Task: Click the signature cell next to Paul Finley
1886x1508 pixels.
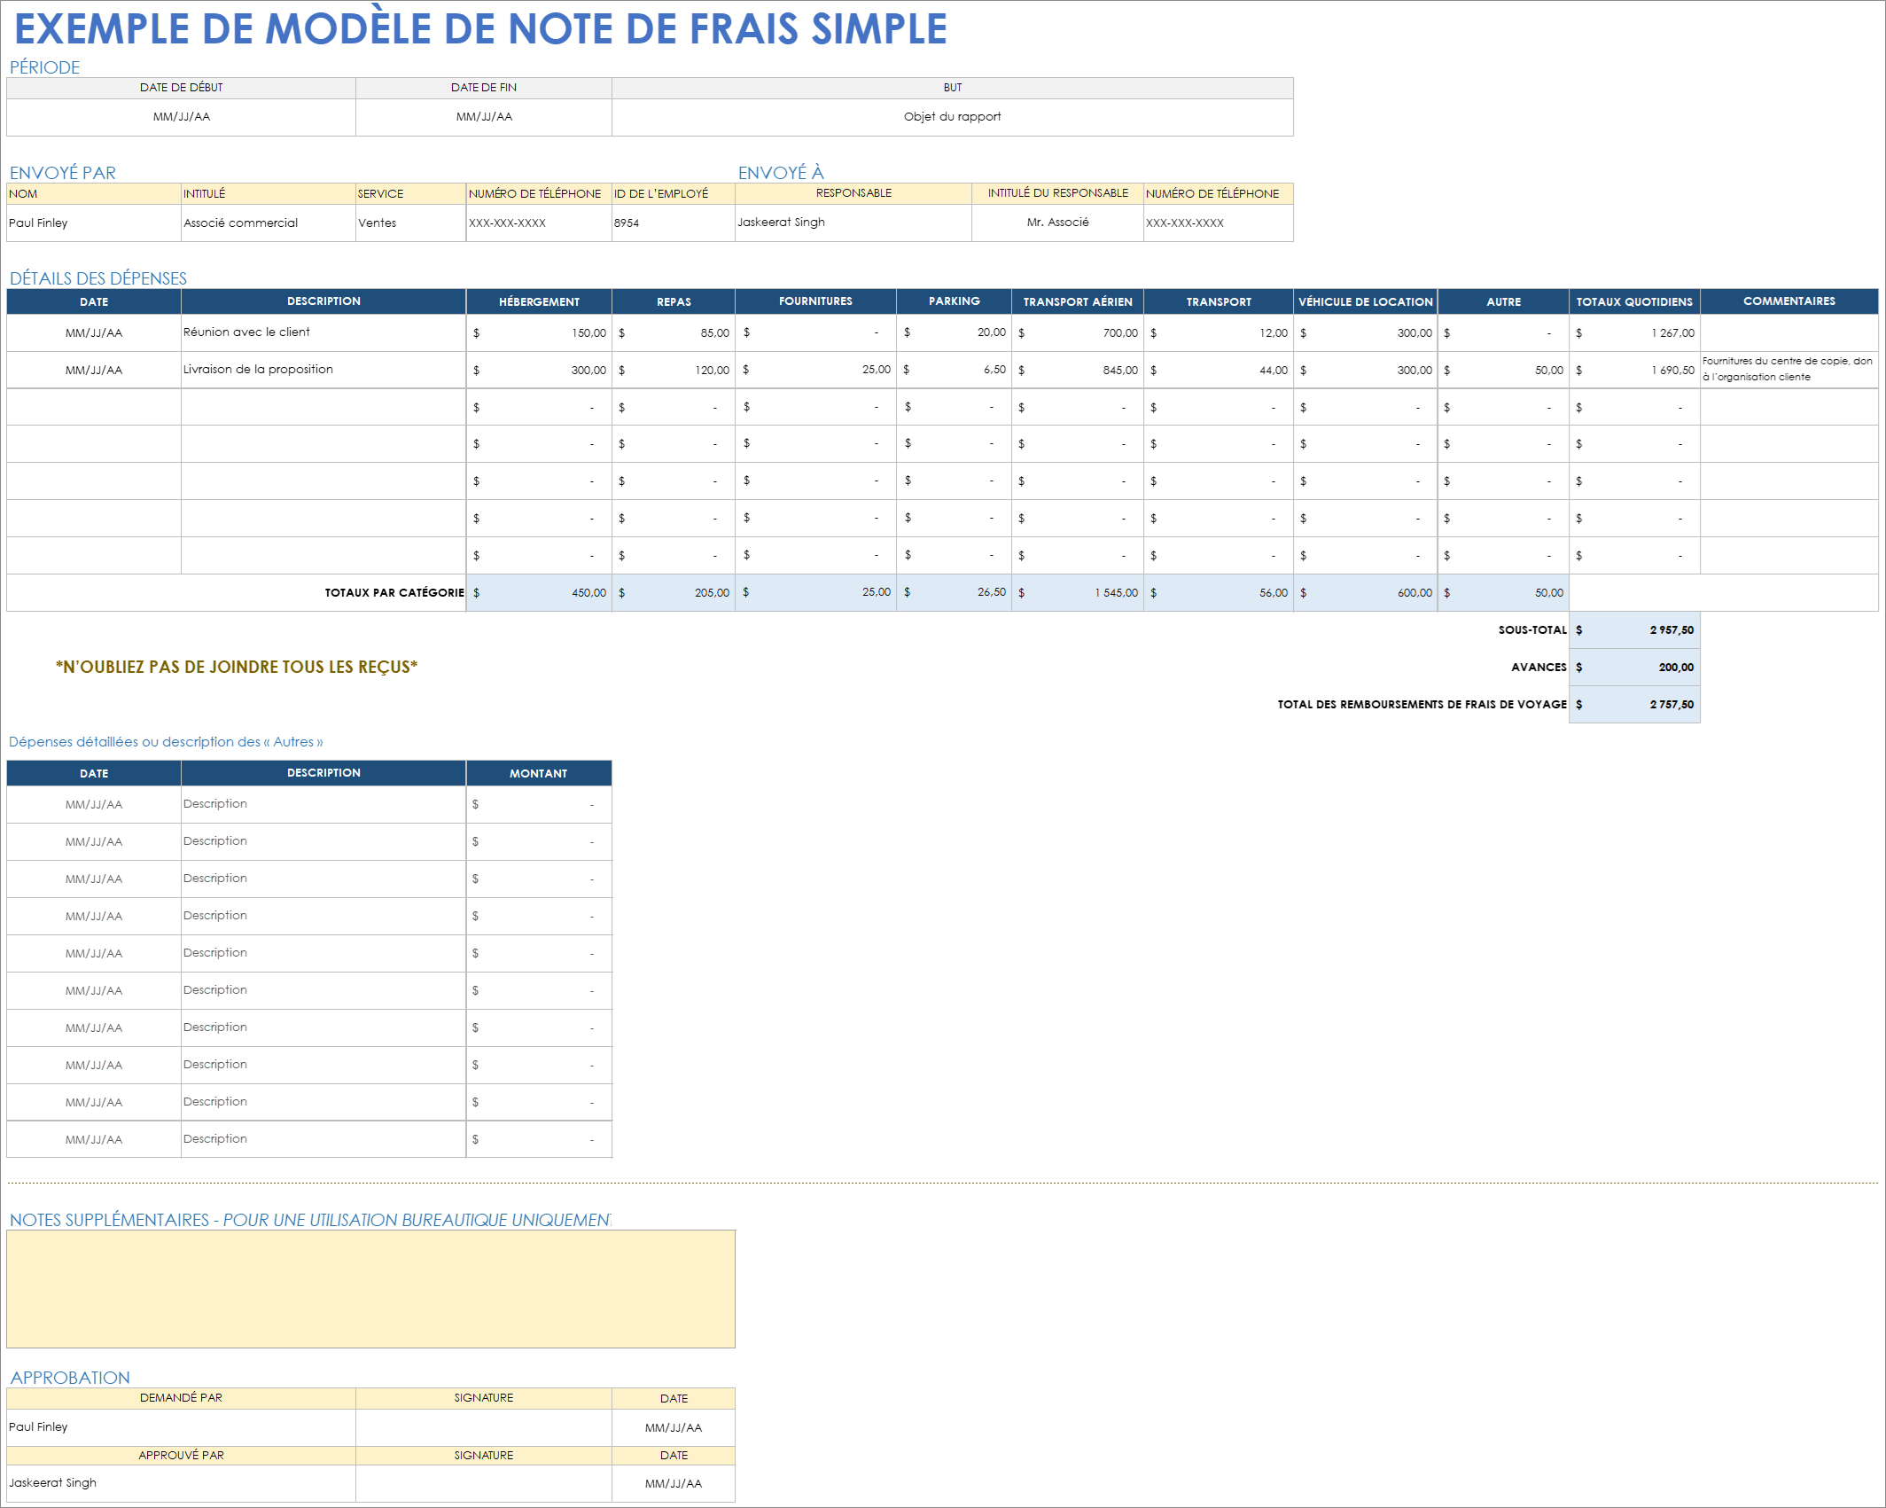Action: [x=484, y=1427]
